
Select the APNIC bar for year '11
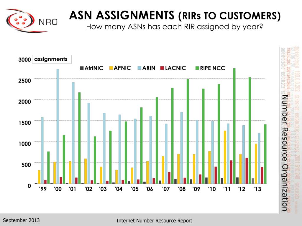[225, 157]
